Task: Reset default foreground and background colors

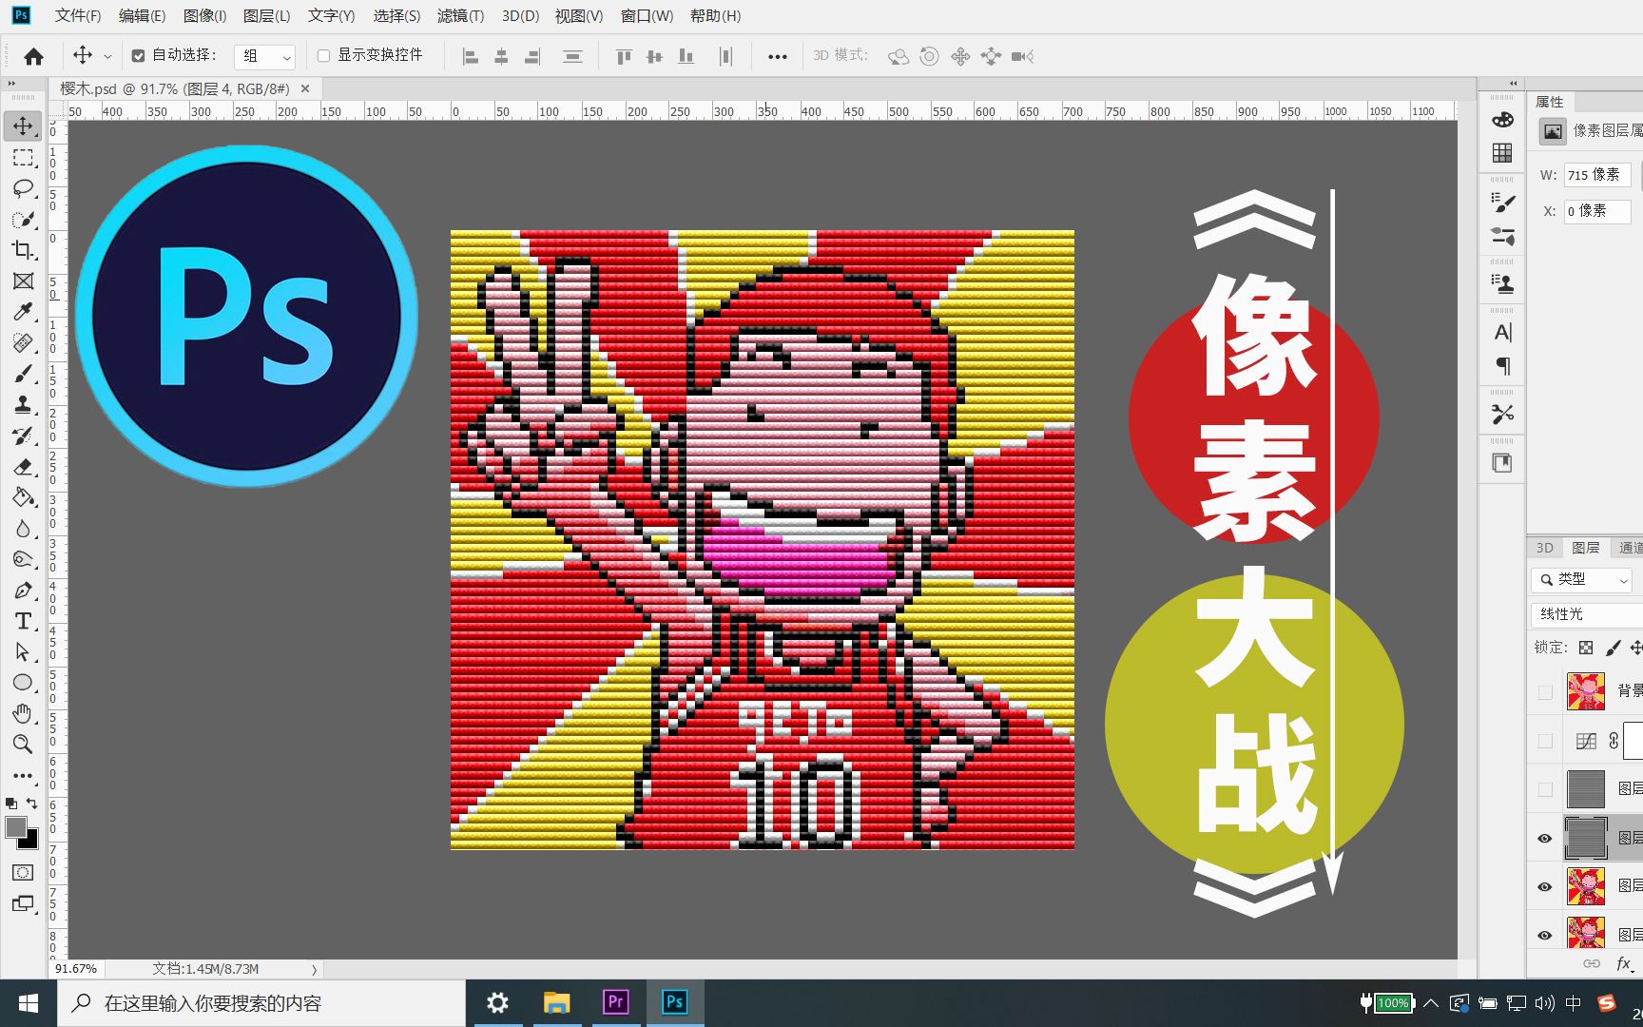Action: [x=11, y=804]
